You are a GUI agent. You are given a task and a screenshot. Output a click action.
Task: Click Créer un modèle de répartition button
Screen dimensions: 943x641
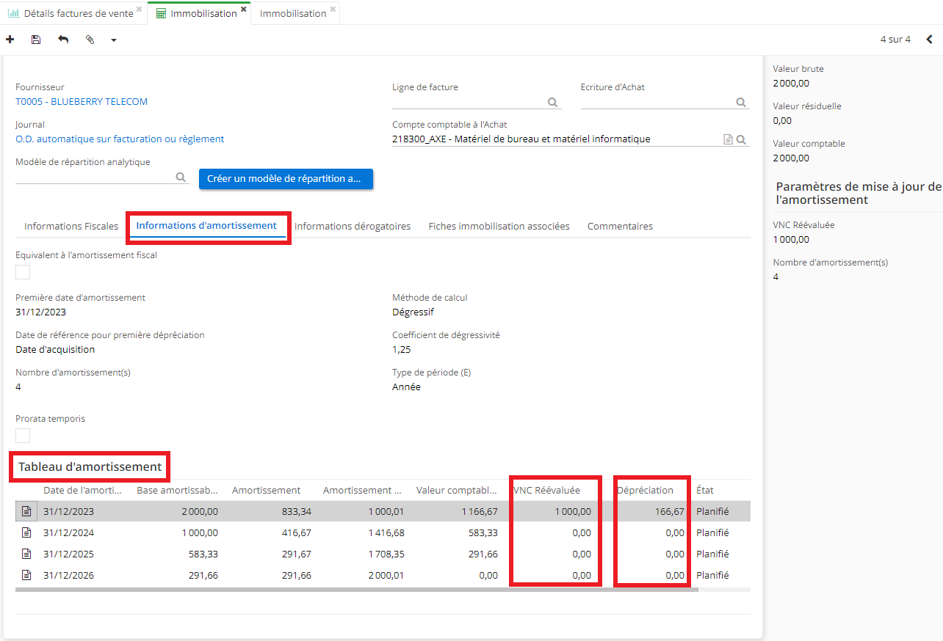coord(286,179)
